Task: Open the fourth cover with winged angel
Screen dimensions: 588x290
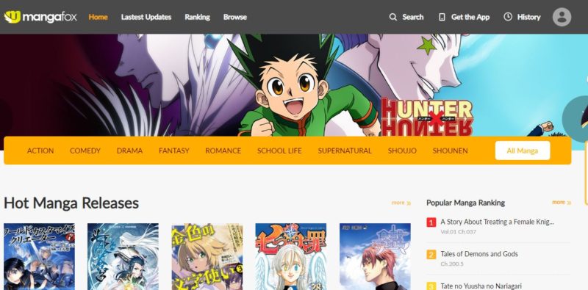Action: tap(291, 257)
